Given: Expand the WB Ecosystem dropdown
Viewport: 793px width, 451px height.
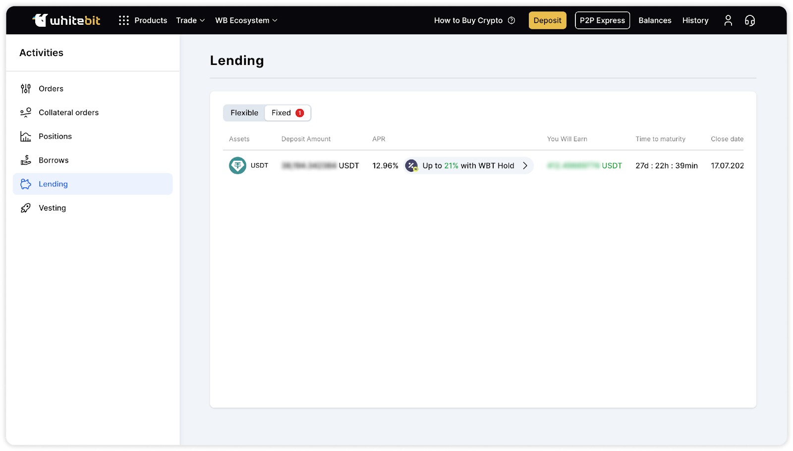Looking at the screenshot, I should (246, 20).
